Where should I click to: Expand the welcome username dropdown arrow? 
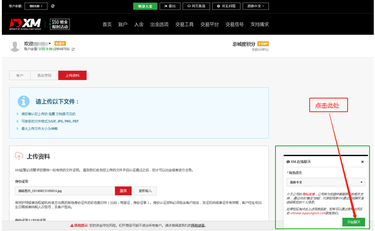click(x=50, y=43)
